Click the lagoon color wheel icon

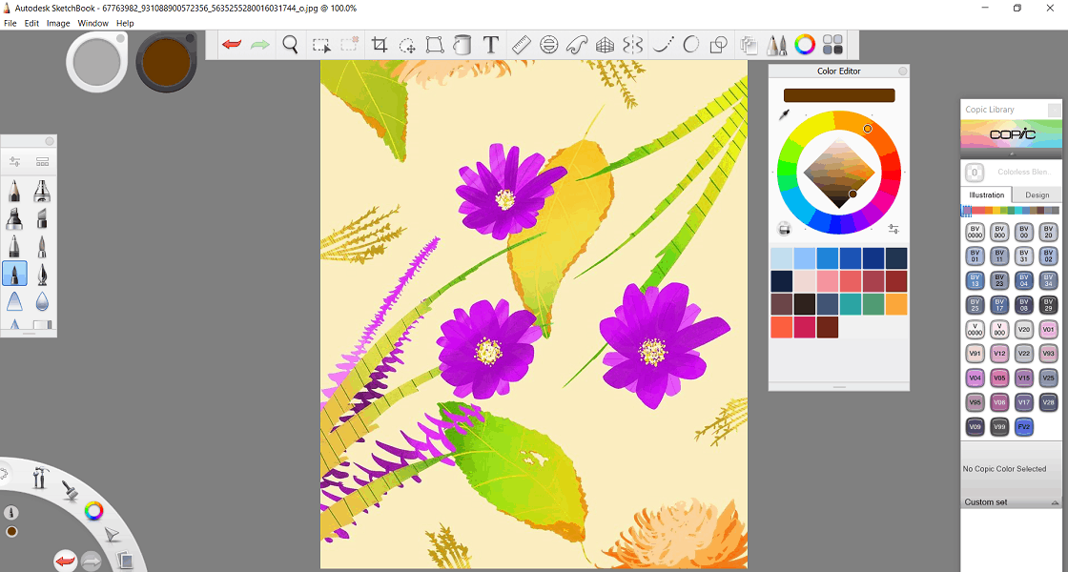(93, 511)
